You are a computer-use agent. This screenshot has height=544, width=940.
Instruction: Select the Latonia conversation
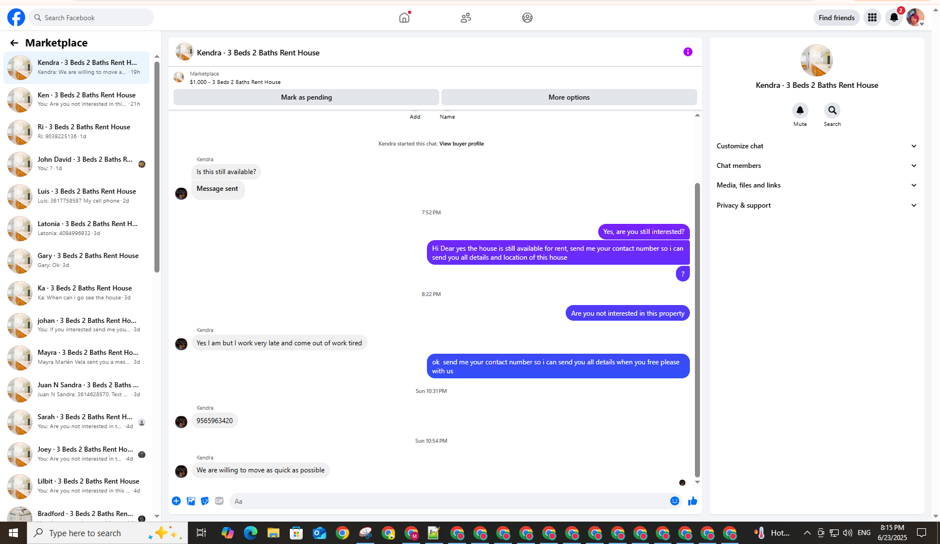click(77, 228)
